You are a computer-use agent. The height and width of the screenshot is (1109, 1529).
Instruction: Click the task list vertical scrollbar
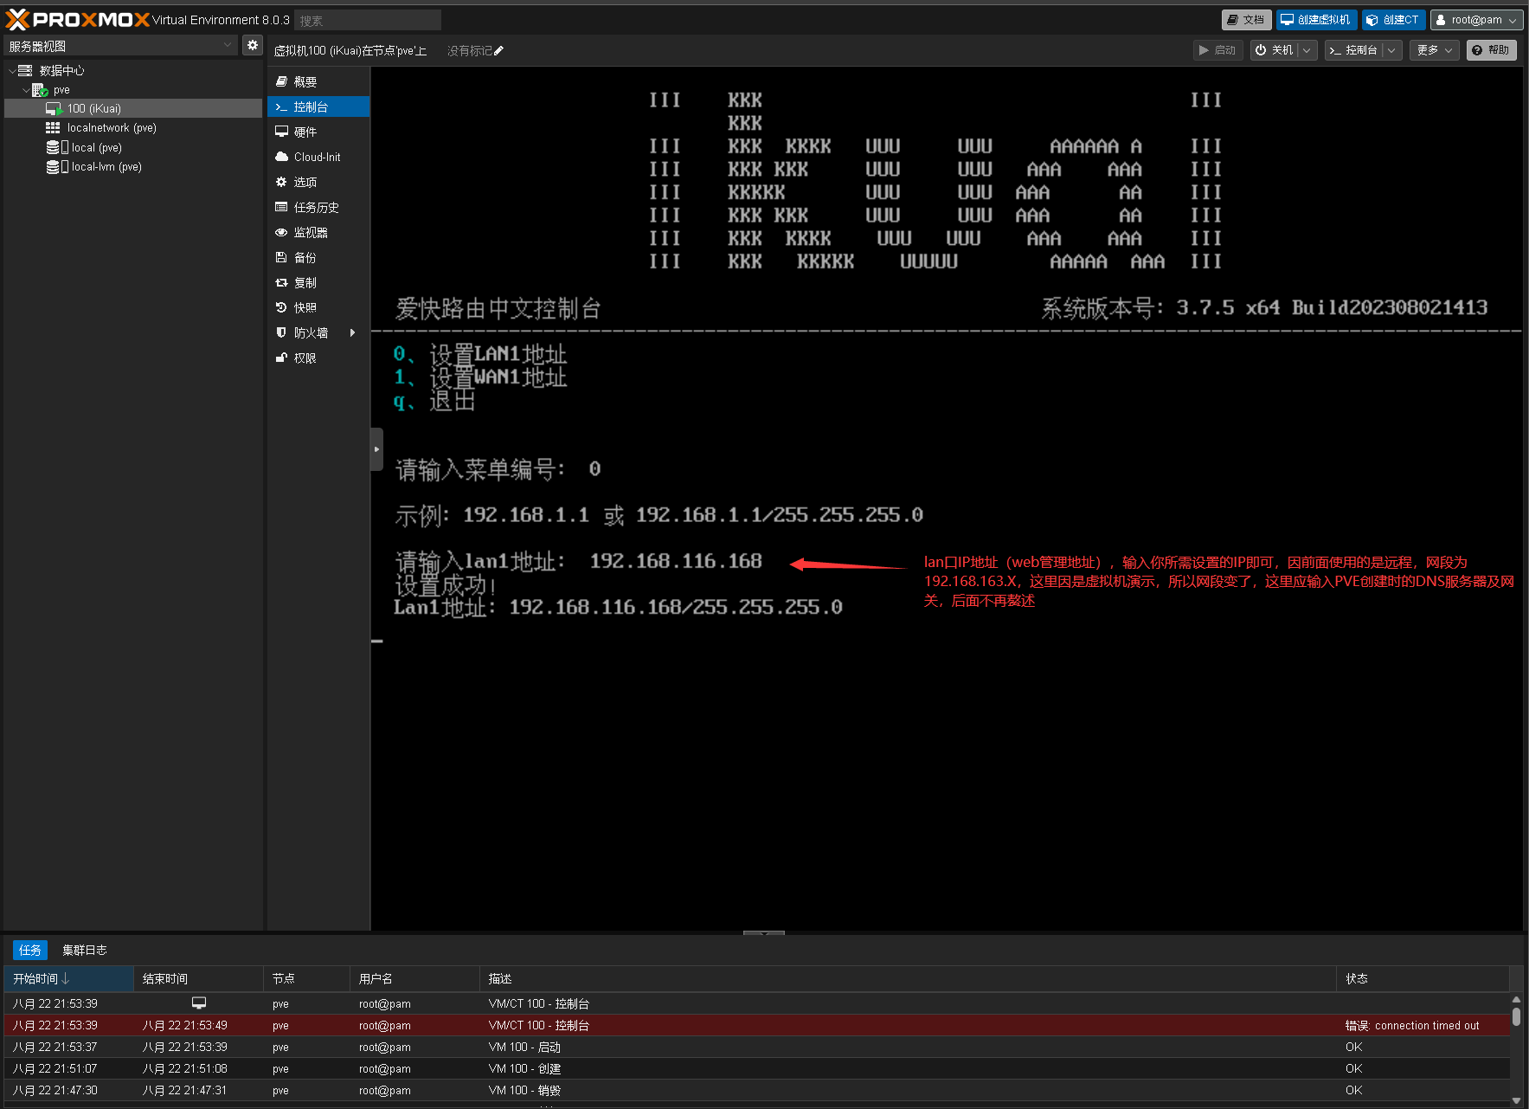click(x=1516, y=1017)
